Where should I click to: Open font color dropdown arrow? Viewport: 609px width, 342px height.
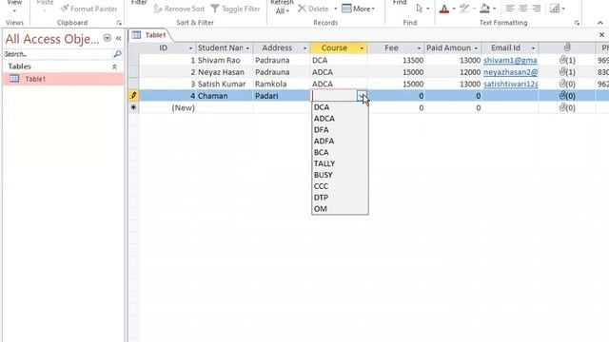pos(454,9)
